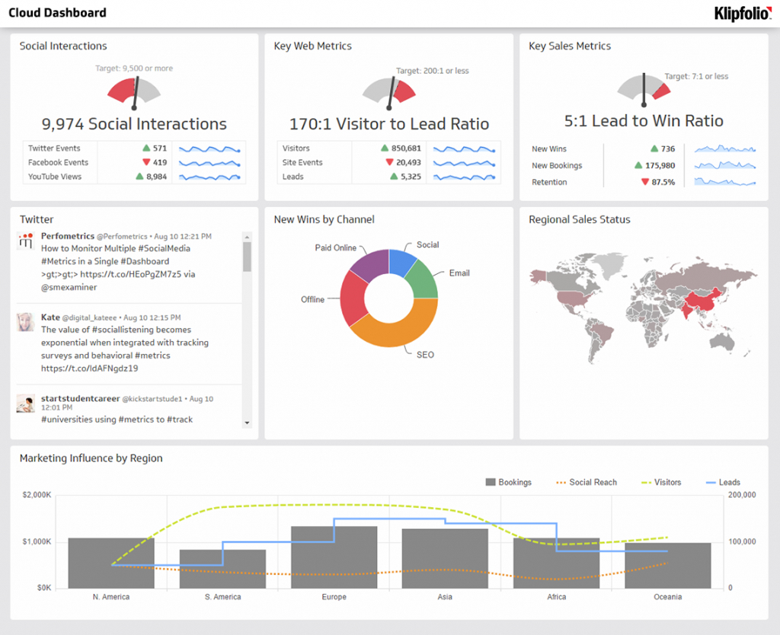Click the gray Bookings color swatch in the legend
The image size is (780, 635).
tap(491, 482)
